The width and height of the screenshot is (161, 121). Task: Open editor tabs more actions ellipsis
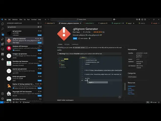pos(159,23)
